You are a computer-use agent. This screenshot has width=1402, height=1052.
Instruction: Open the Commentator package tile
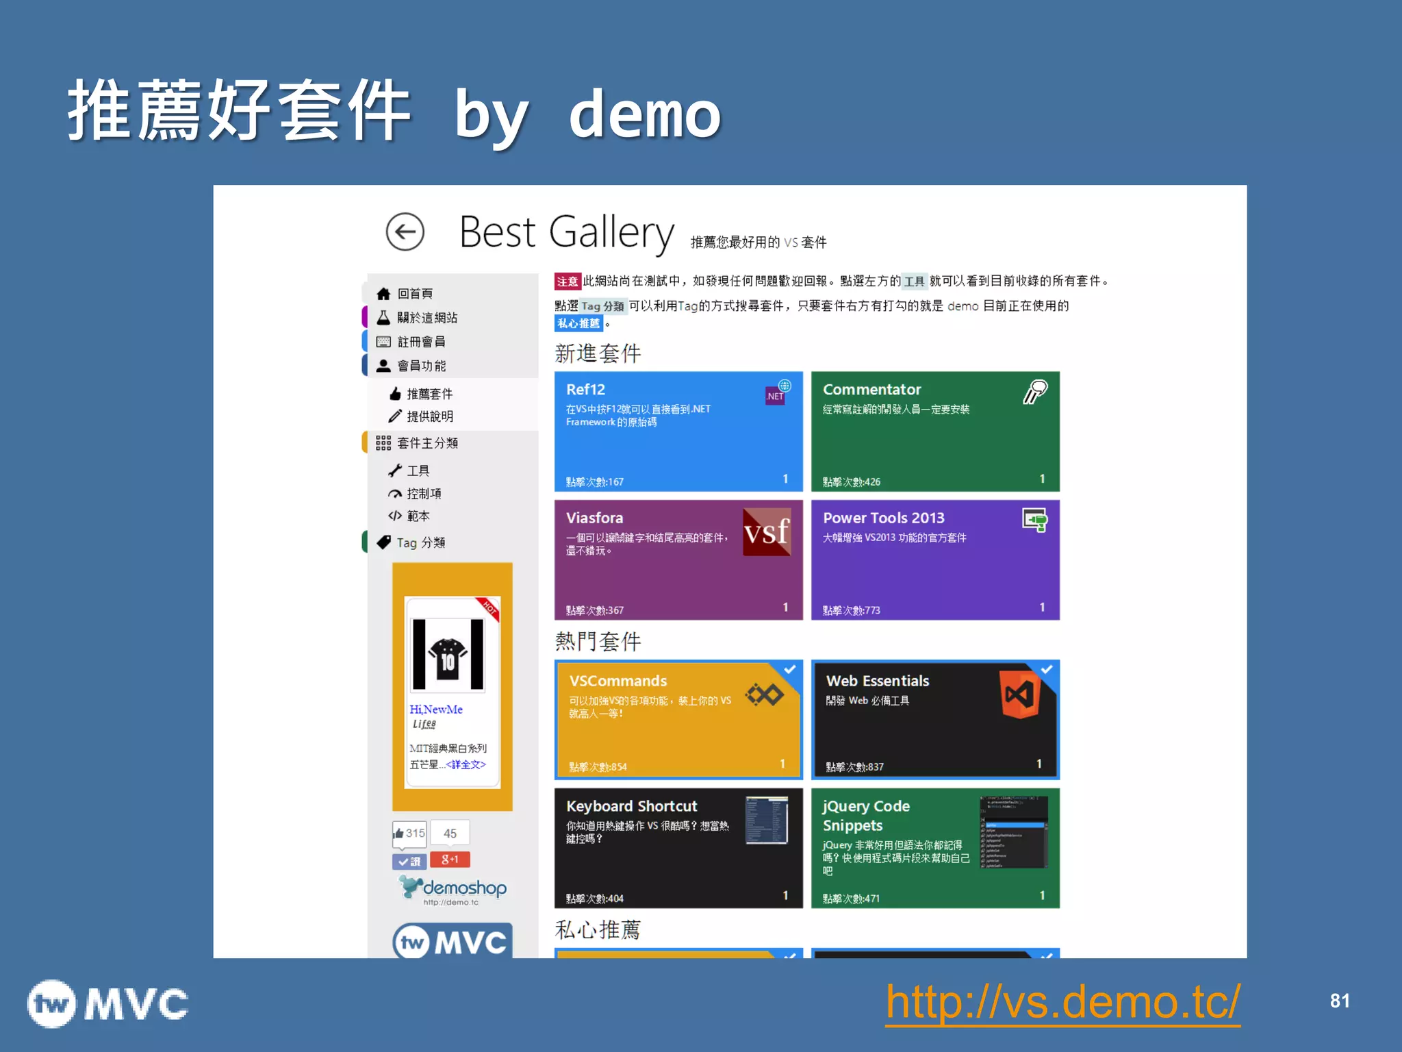tap(935, 431)
